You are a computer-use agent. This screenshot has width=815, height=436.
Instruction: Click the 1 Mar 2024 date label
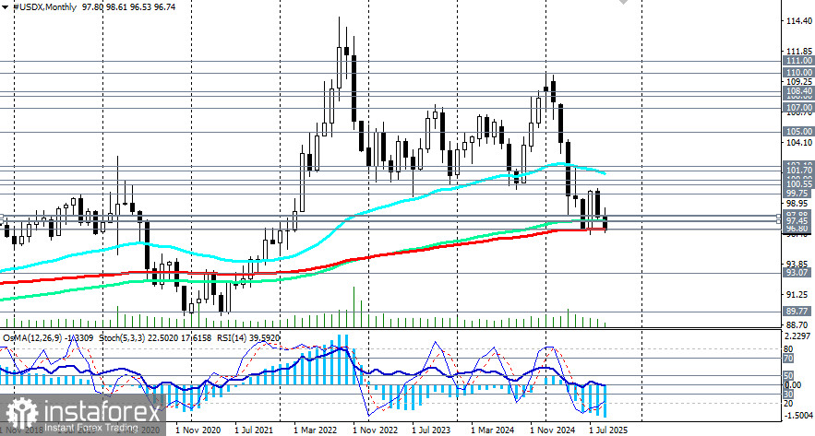pyautogui.click(x=492, y=430)
